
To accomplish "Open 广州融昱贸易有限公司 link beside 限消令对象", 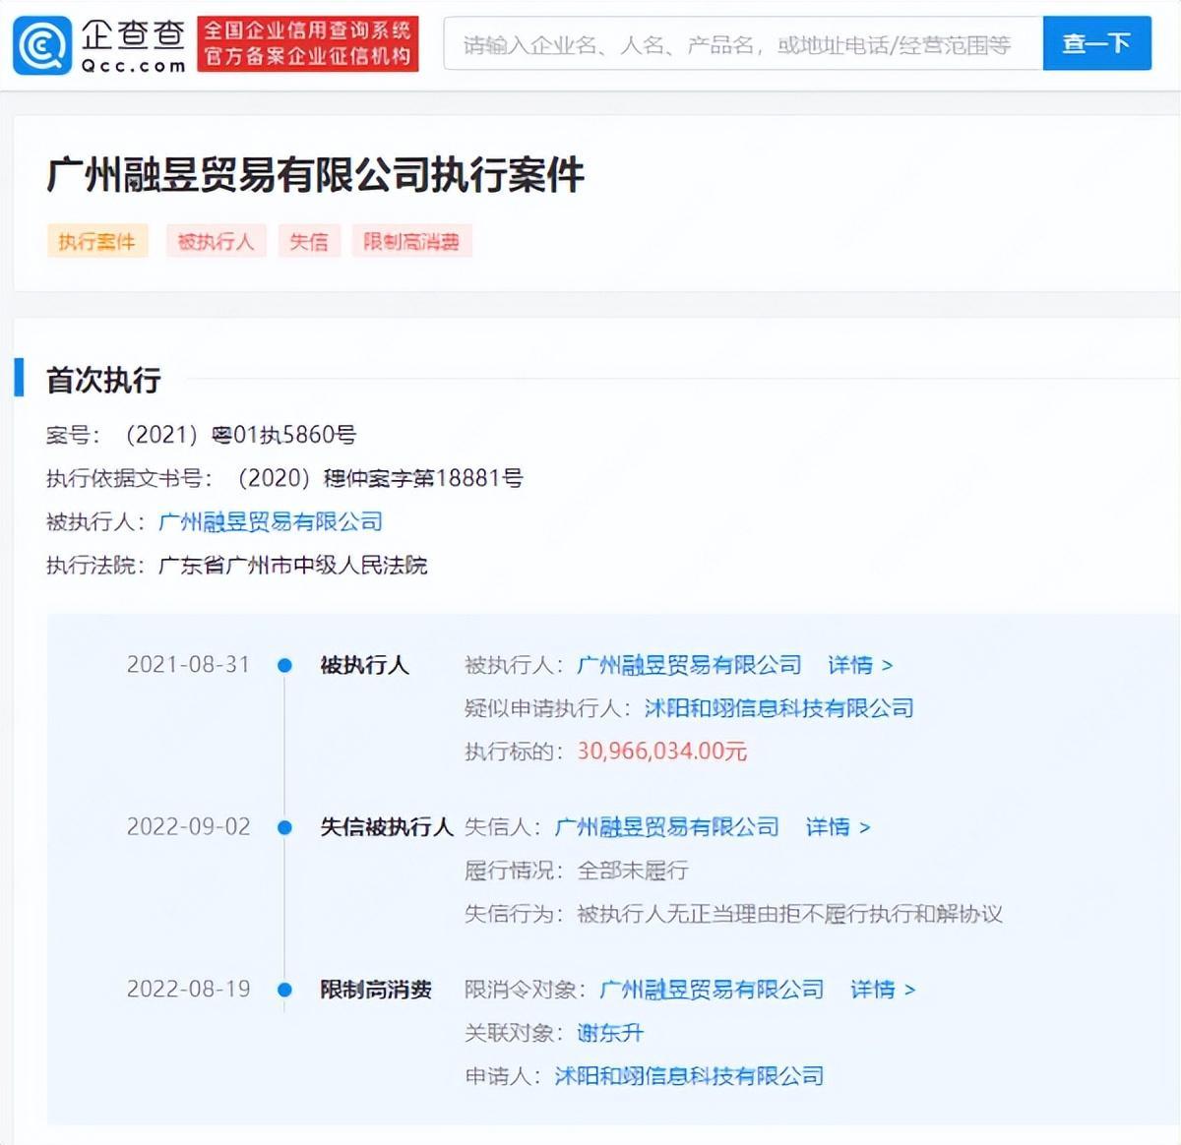I will click(713, 990).
